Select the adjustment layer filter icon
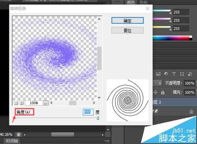The height and width of the screenshot is (144, 197). pyautogui.click(x=166, y=74)
